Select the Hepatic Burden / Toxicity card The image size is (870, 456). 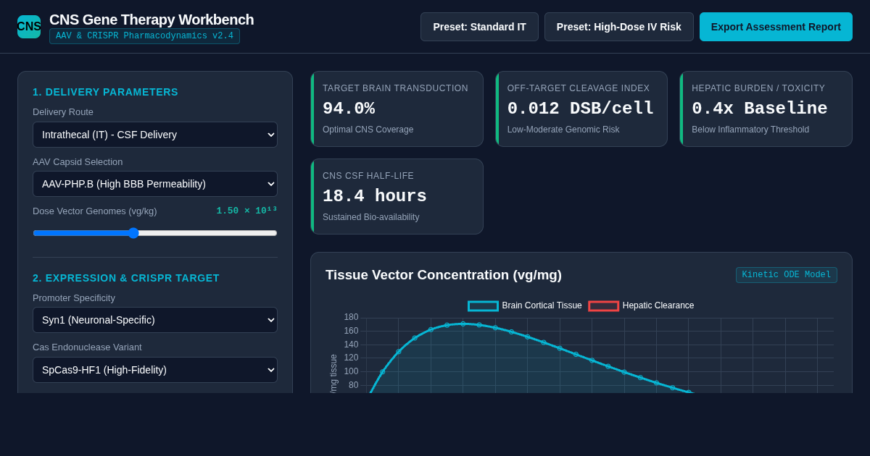click(x=766, y=109)
